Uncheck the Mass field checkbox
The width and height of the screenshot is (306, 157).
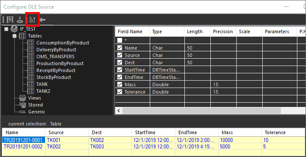(119, 85)
